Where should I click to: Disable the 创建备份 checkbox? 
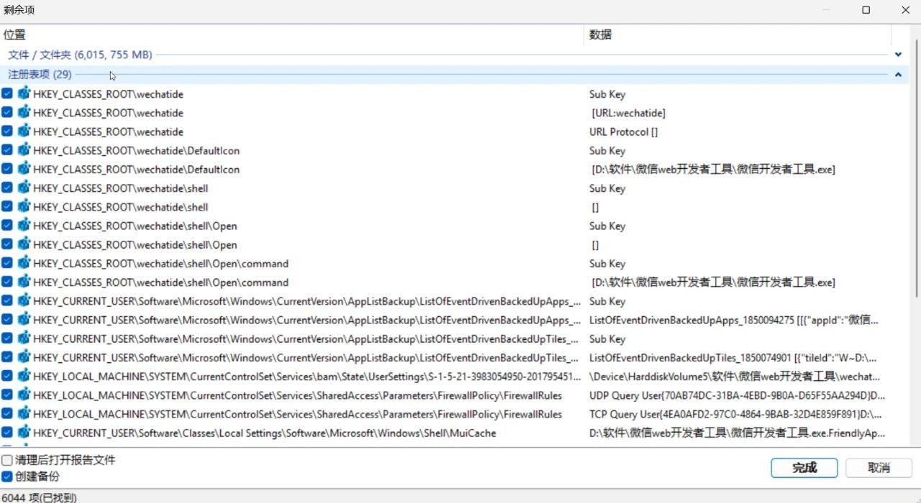click(x=7, y=476)
